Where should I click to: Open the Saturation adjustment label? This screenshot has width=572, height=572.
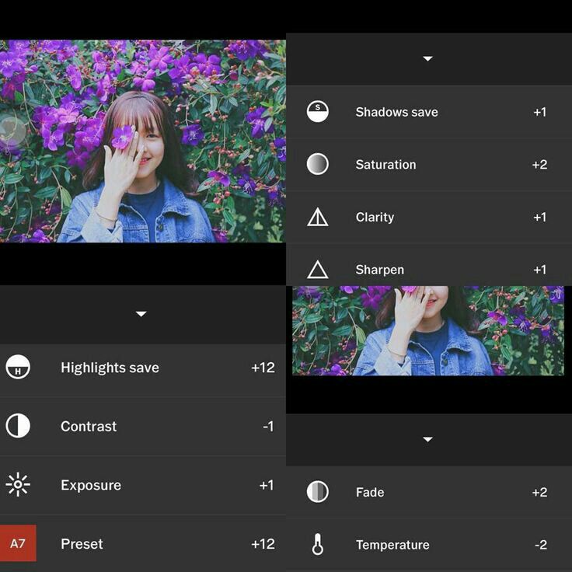click(x=385, y=165)
